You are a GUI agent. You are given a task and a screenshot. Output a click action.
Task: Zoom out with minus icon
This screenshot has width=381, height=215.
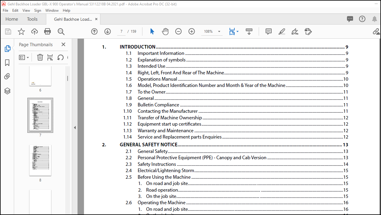point(178,31)
